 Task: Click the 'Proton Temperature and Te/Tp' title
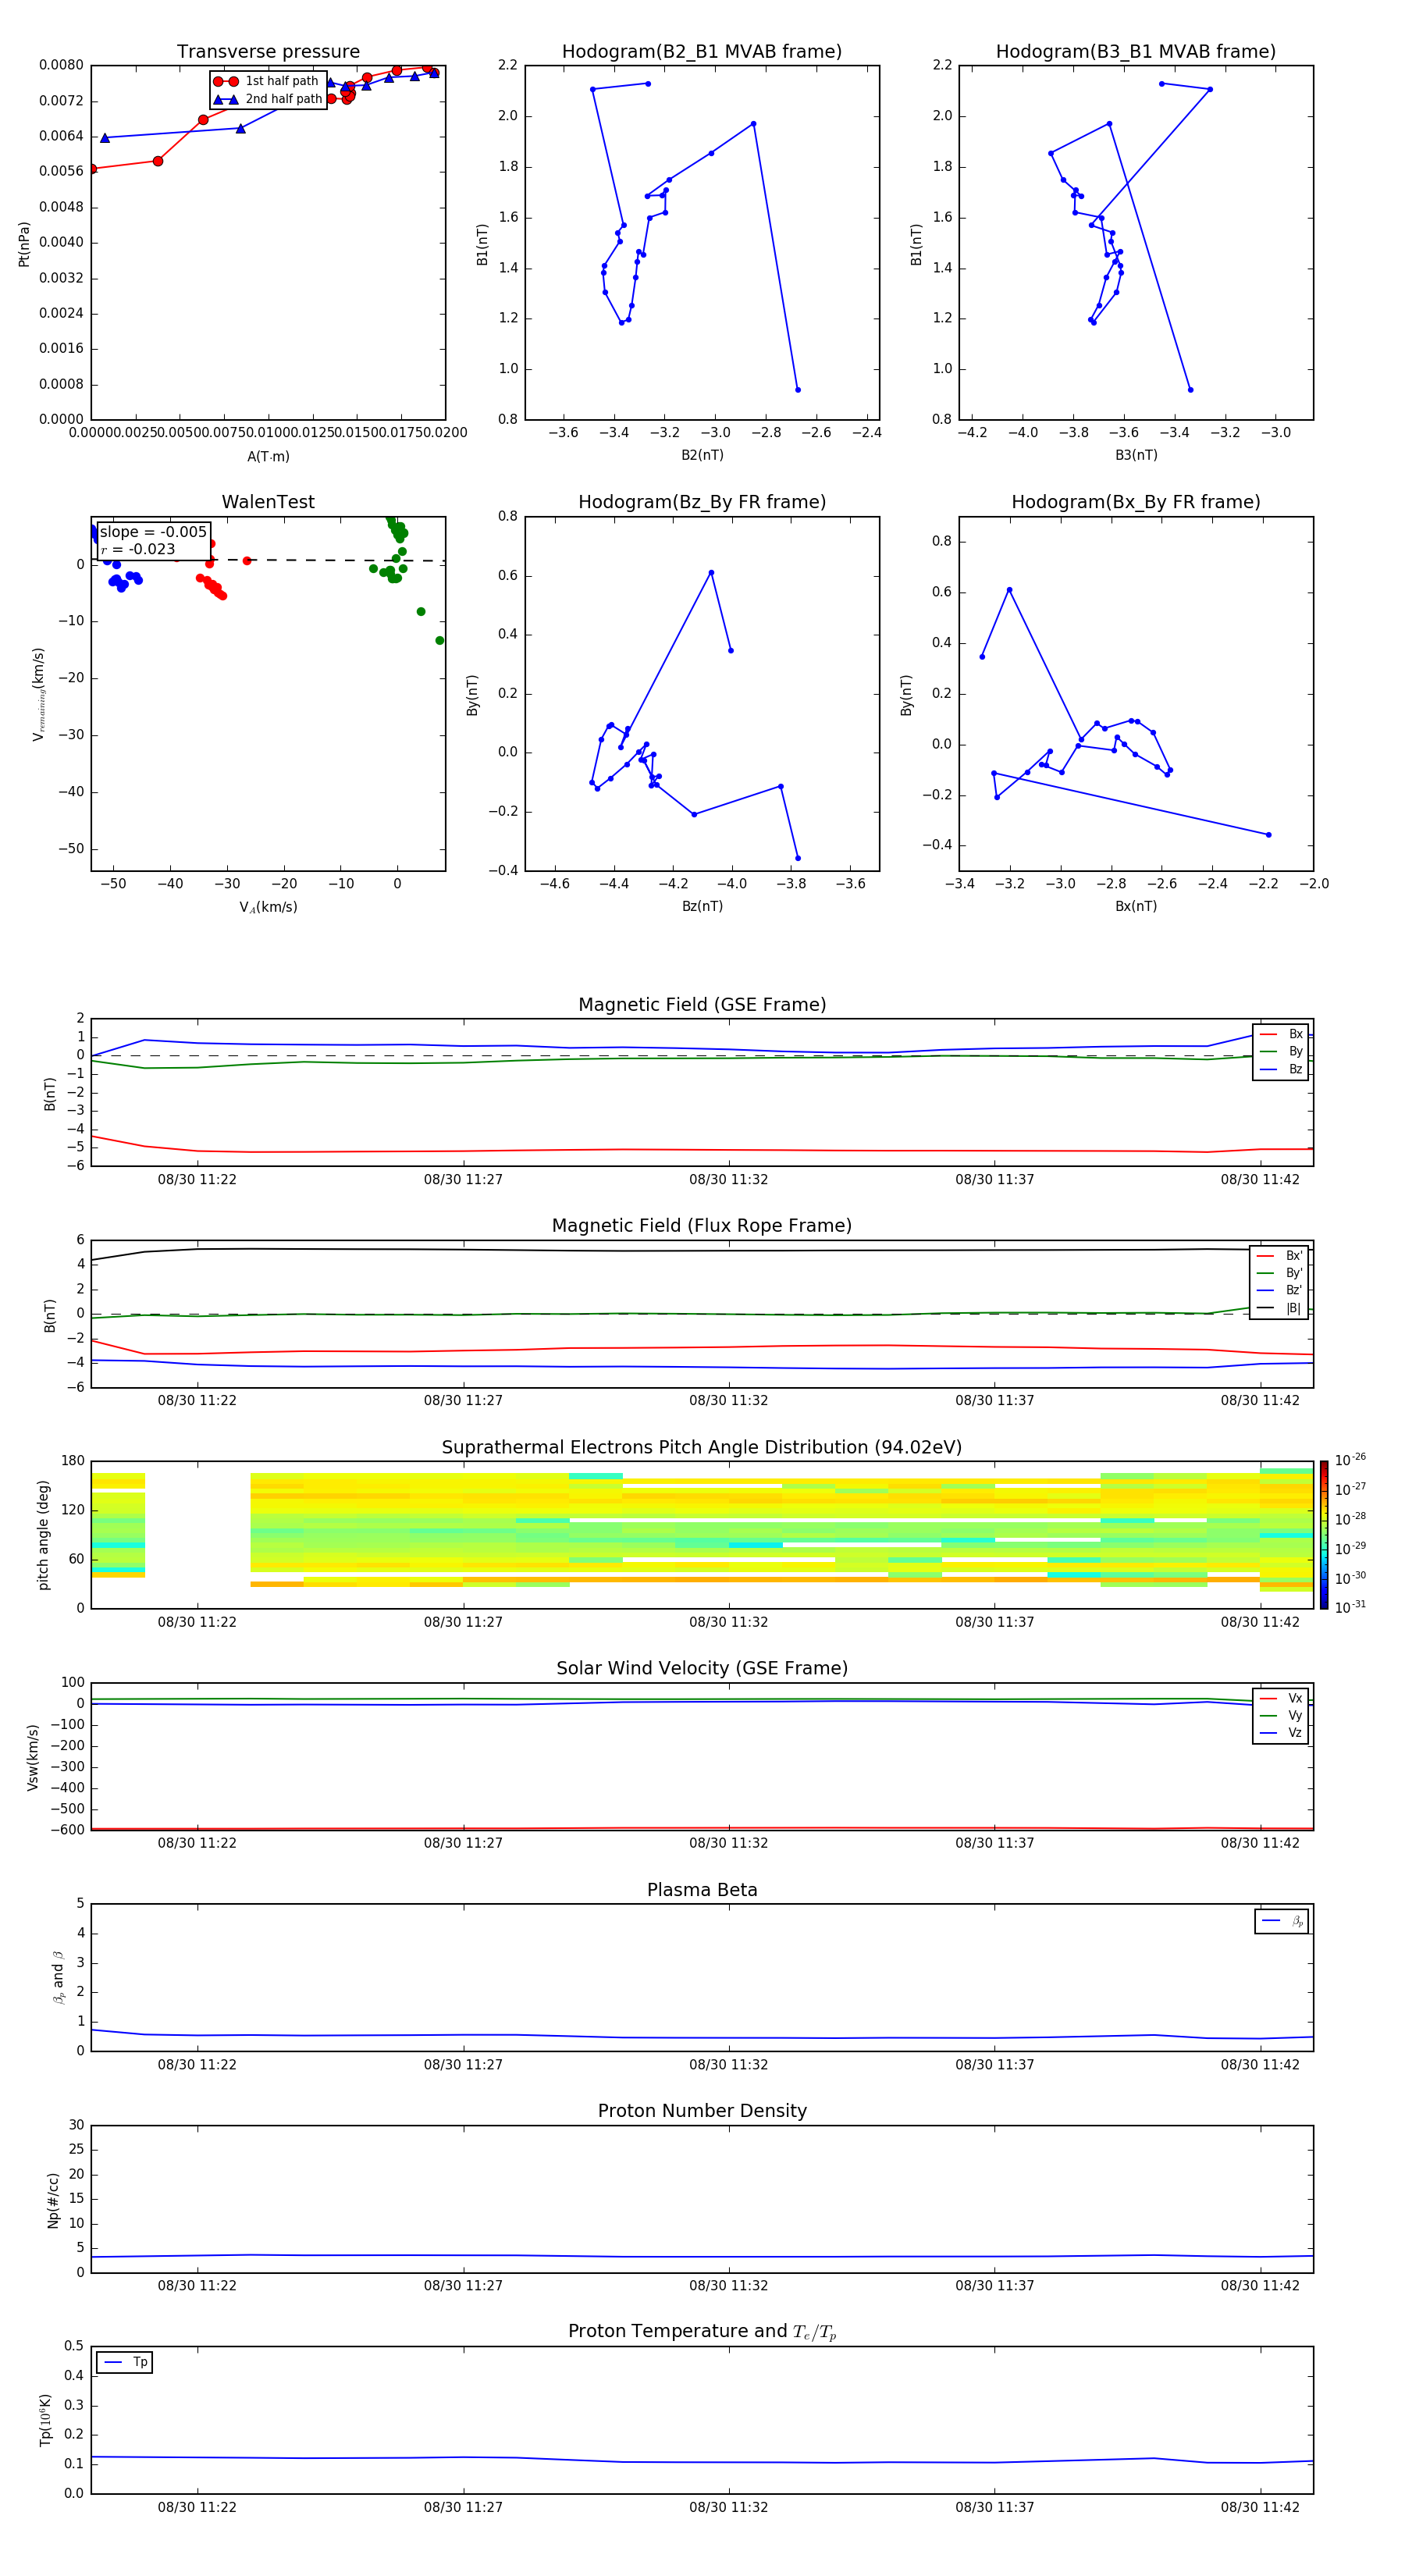[702, 2332]
